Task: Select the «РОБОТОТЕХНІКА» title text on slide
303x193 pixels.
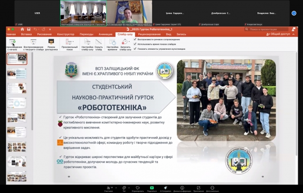Action: point(112,108)
